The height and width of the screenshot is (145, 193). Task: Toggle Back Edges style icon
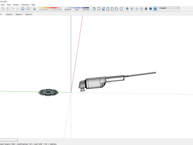132,9
